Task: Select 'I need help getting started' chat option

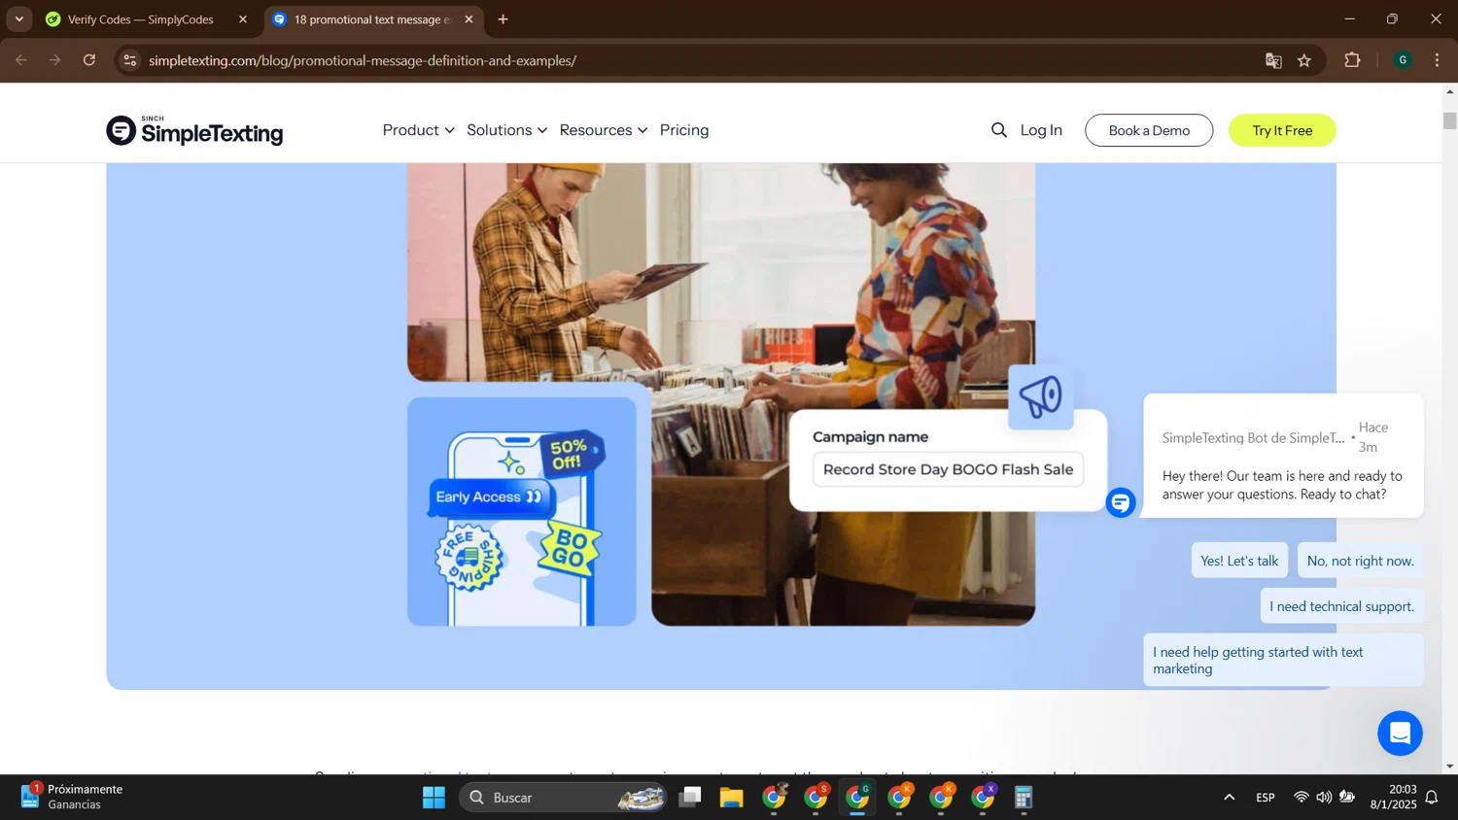Action: [1283, 660]
